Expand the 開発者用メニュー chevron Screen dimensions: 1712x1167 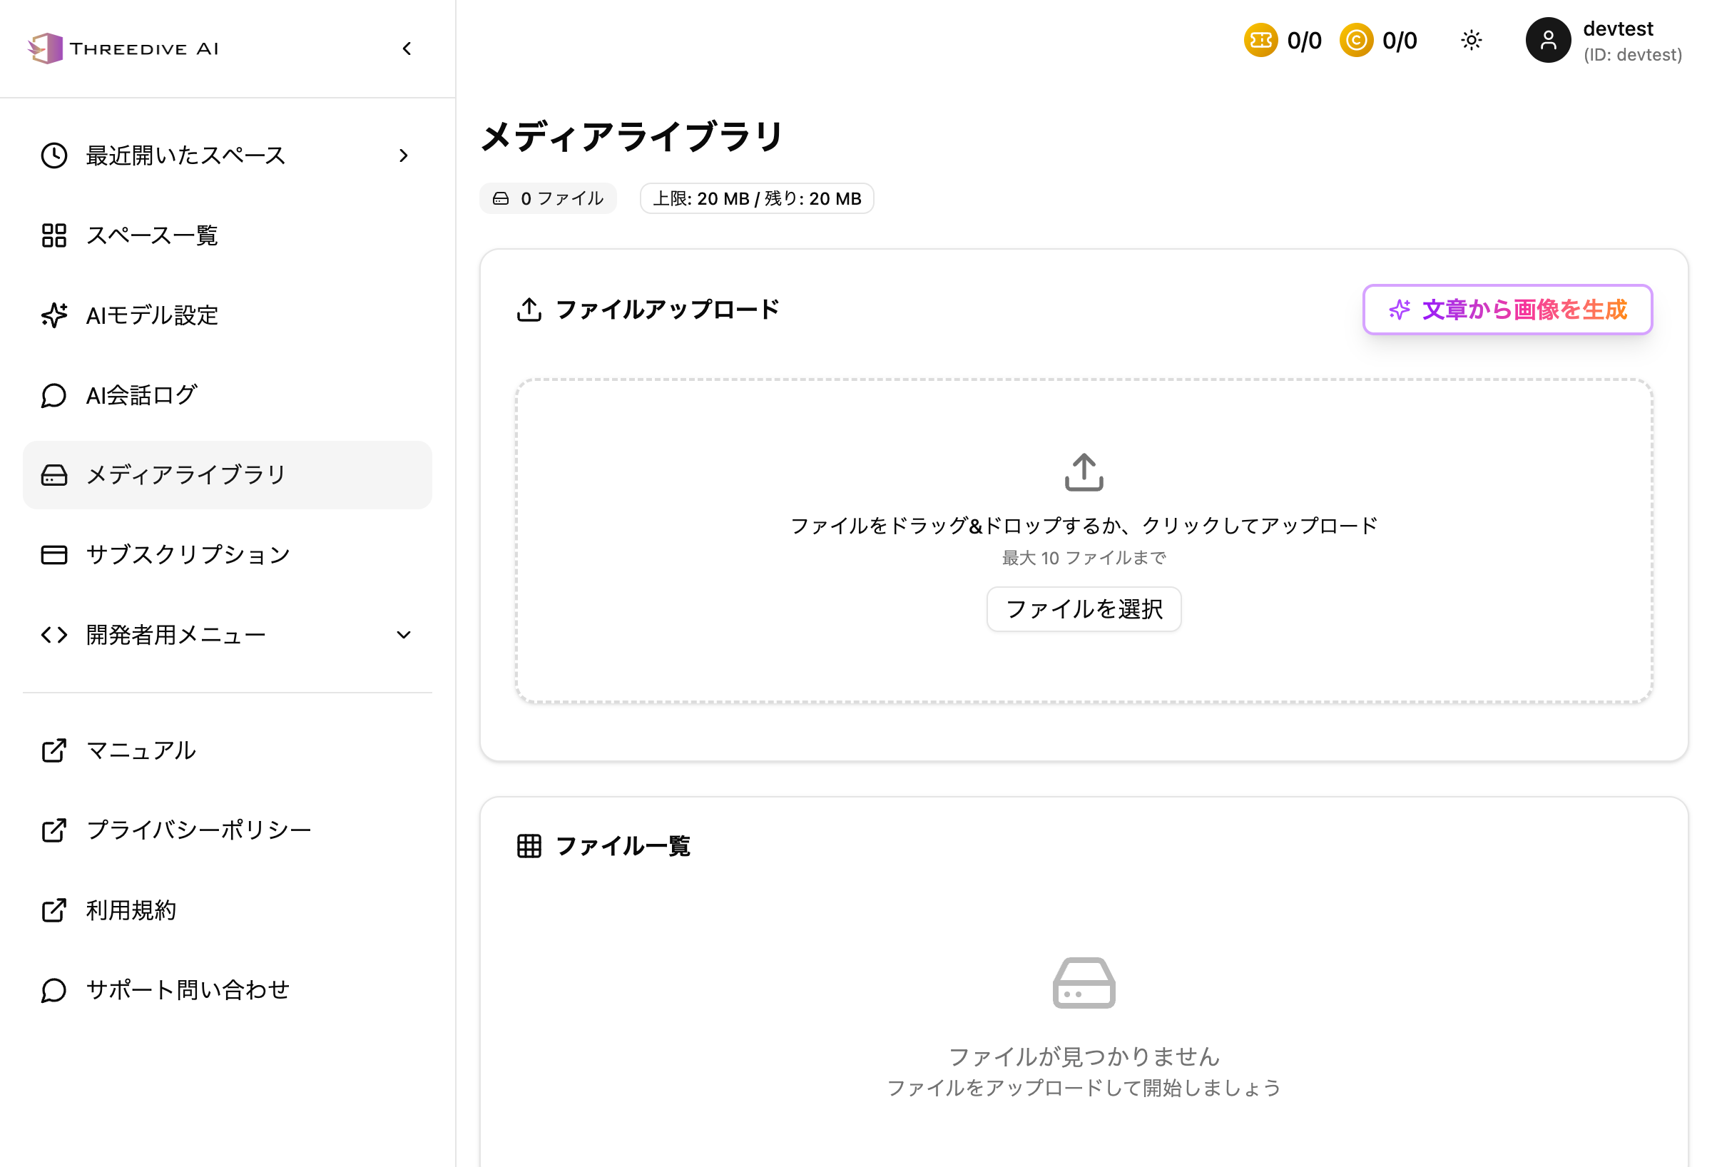point(404,635)
